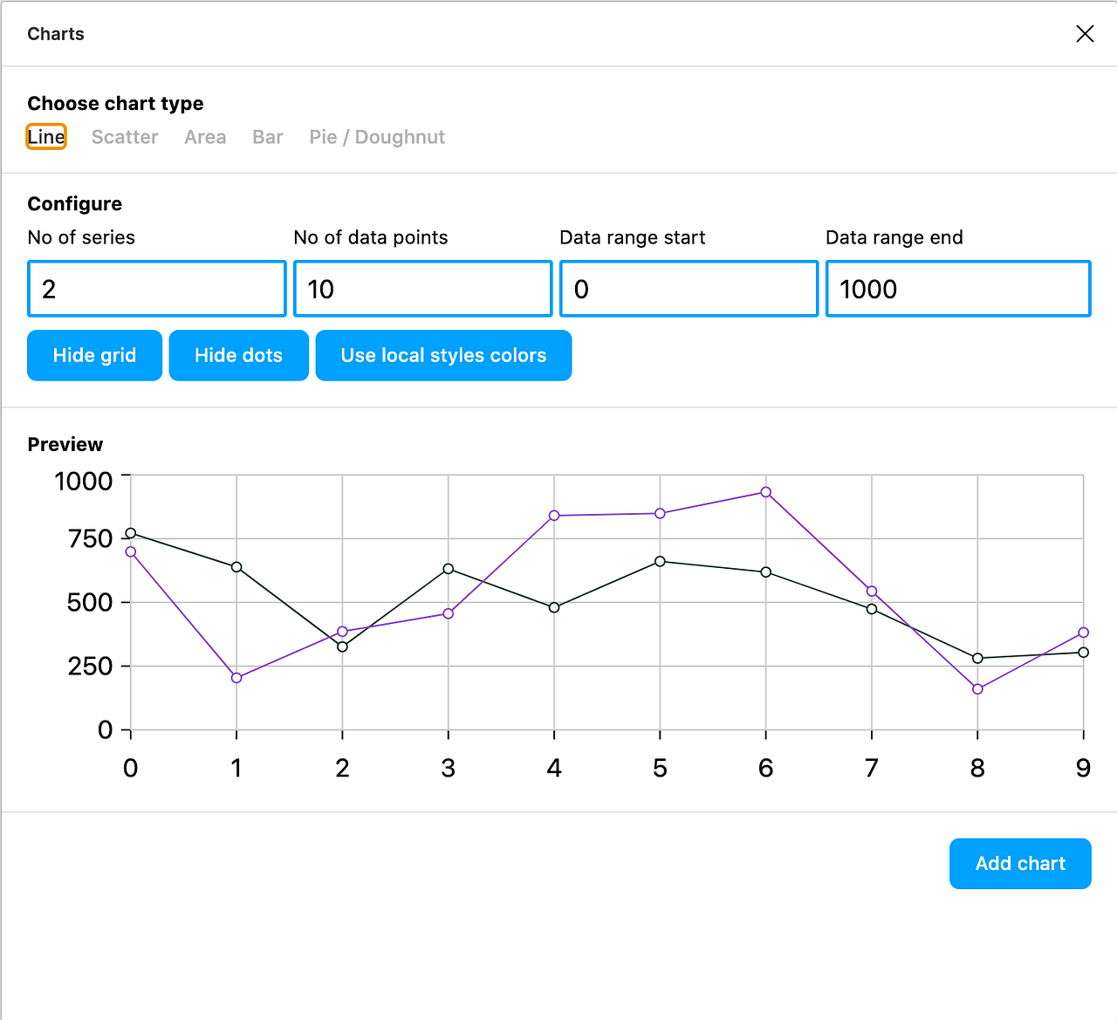Select the Scatter chart type

(x=124, y=137)
